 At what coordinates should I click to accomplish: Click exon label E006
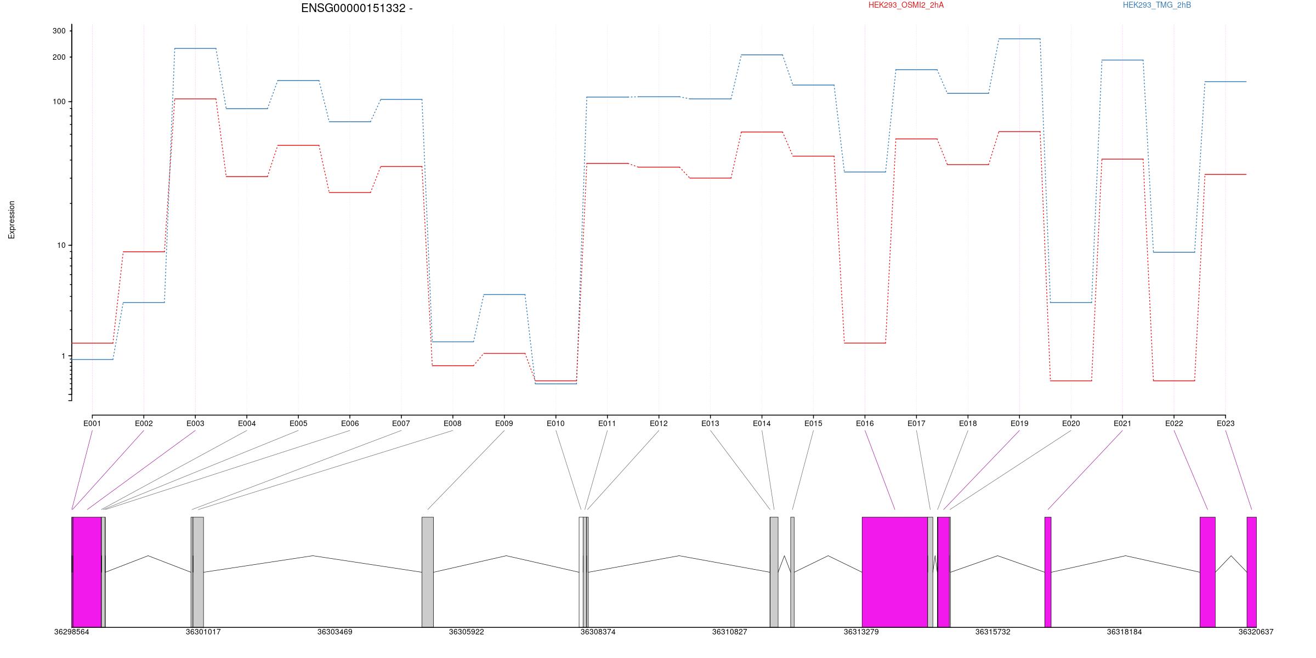pos(350,423)
